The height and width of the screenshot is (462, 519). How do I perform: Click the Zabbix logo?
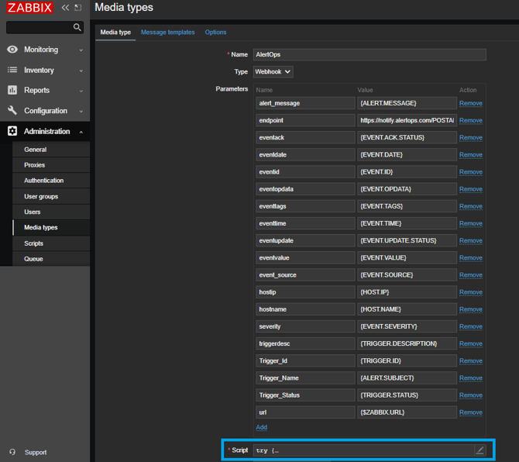tap(30, 9)
